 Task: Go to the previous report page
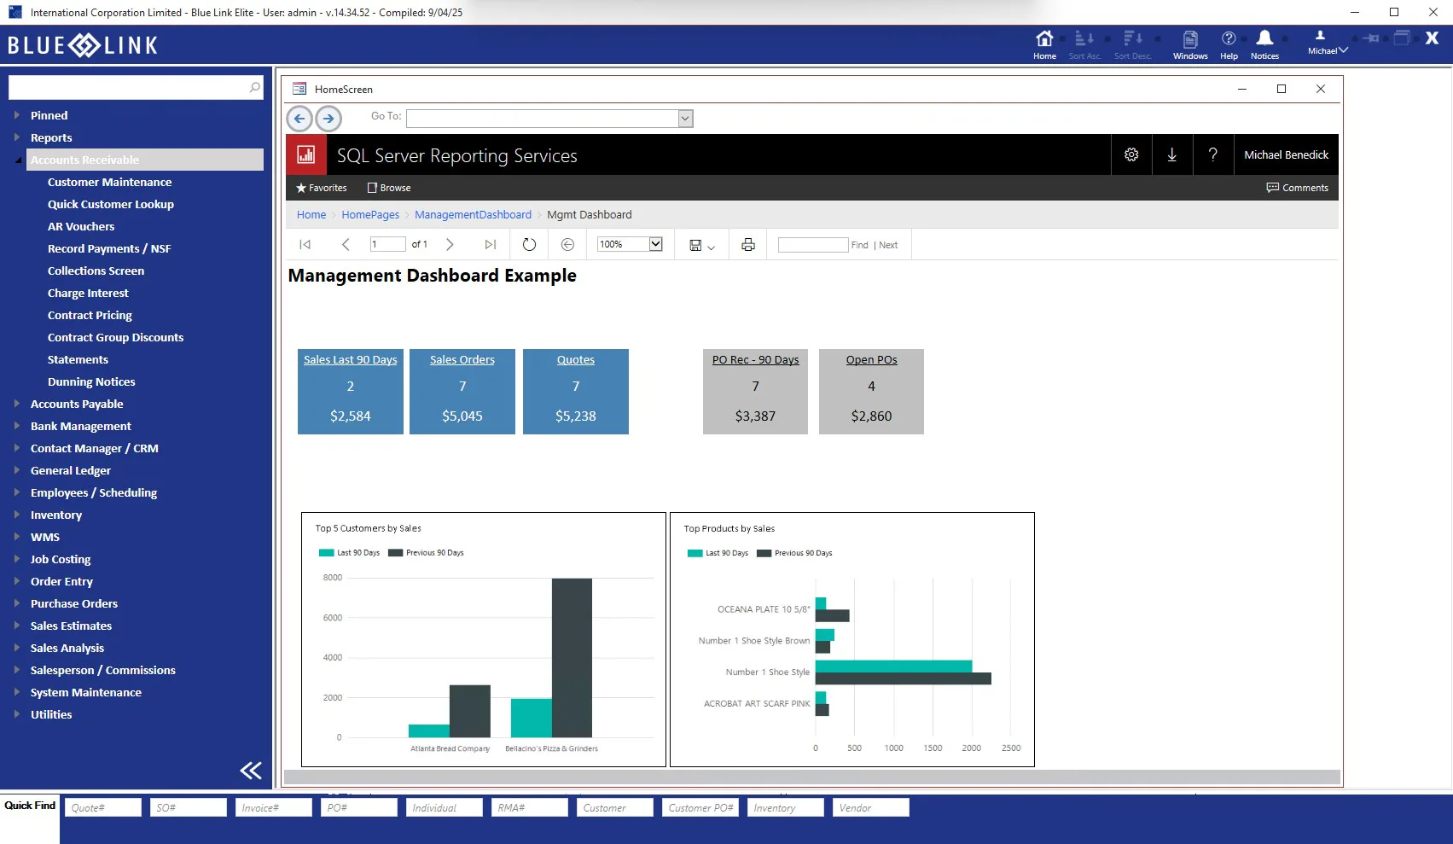coord(346,245)
